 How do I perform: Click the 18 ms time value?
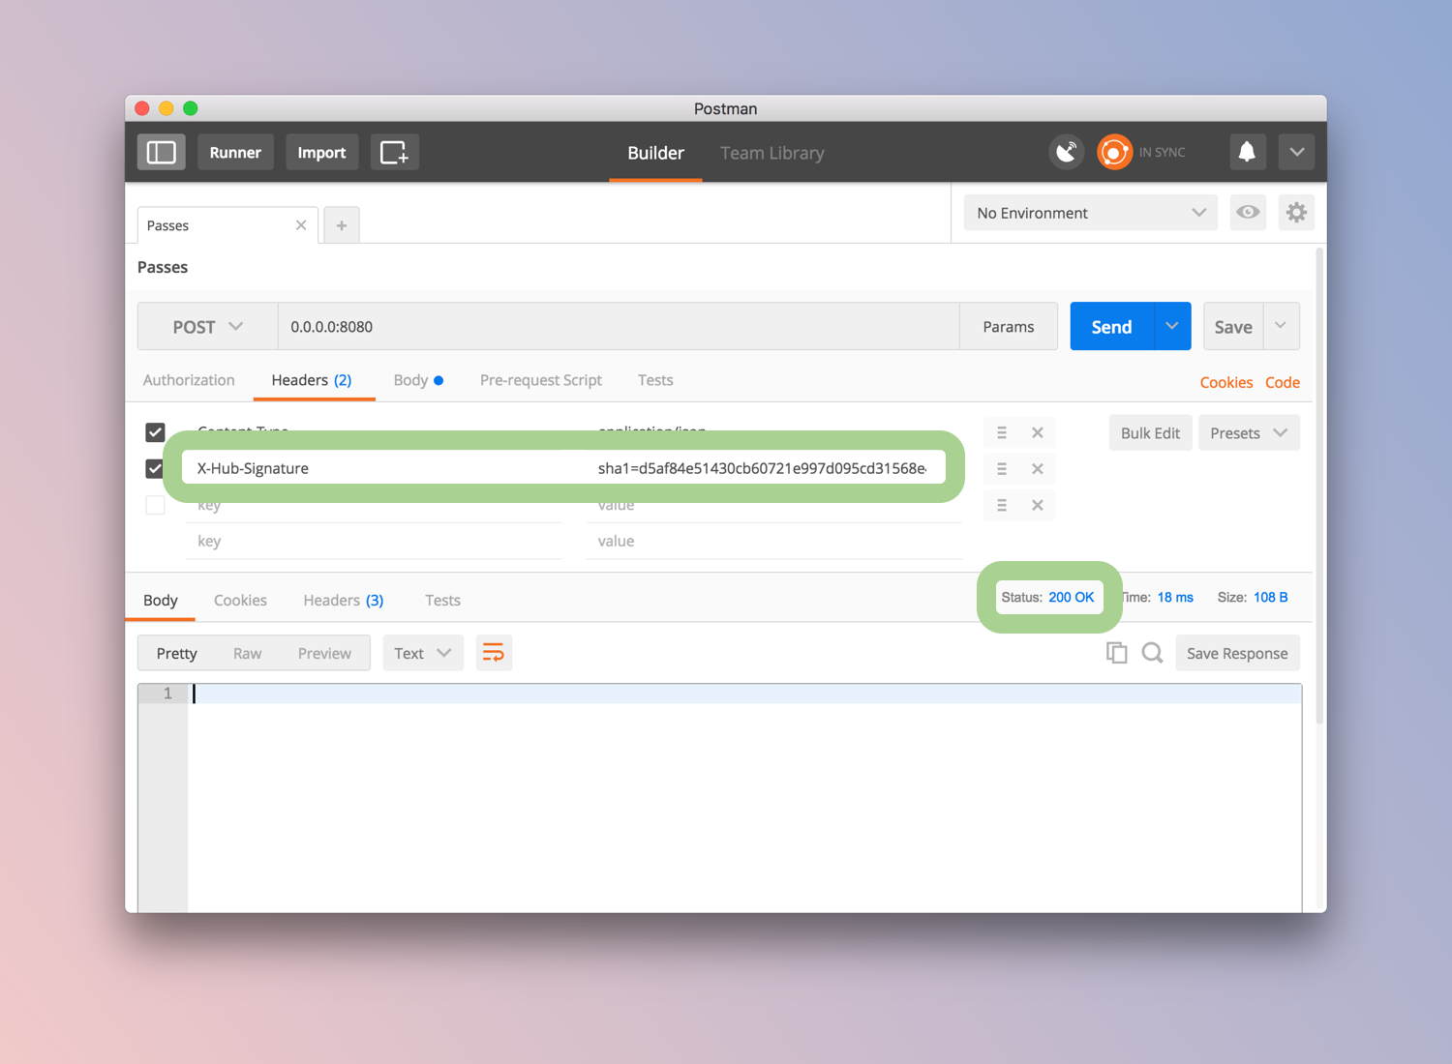click(1175, 597)
